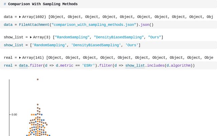Viewport: 217px width, 136px height.
Task: Select the topmost isolated brown chart dot
Action: (x=38, y=79)
